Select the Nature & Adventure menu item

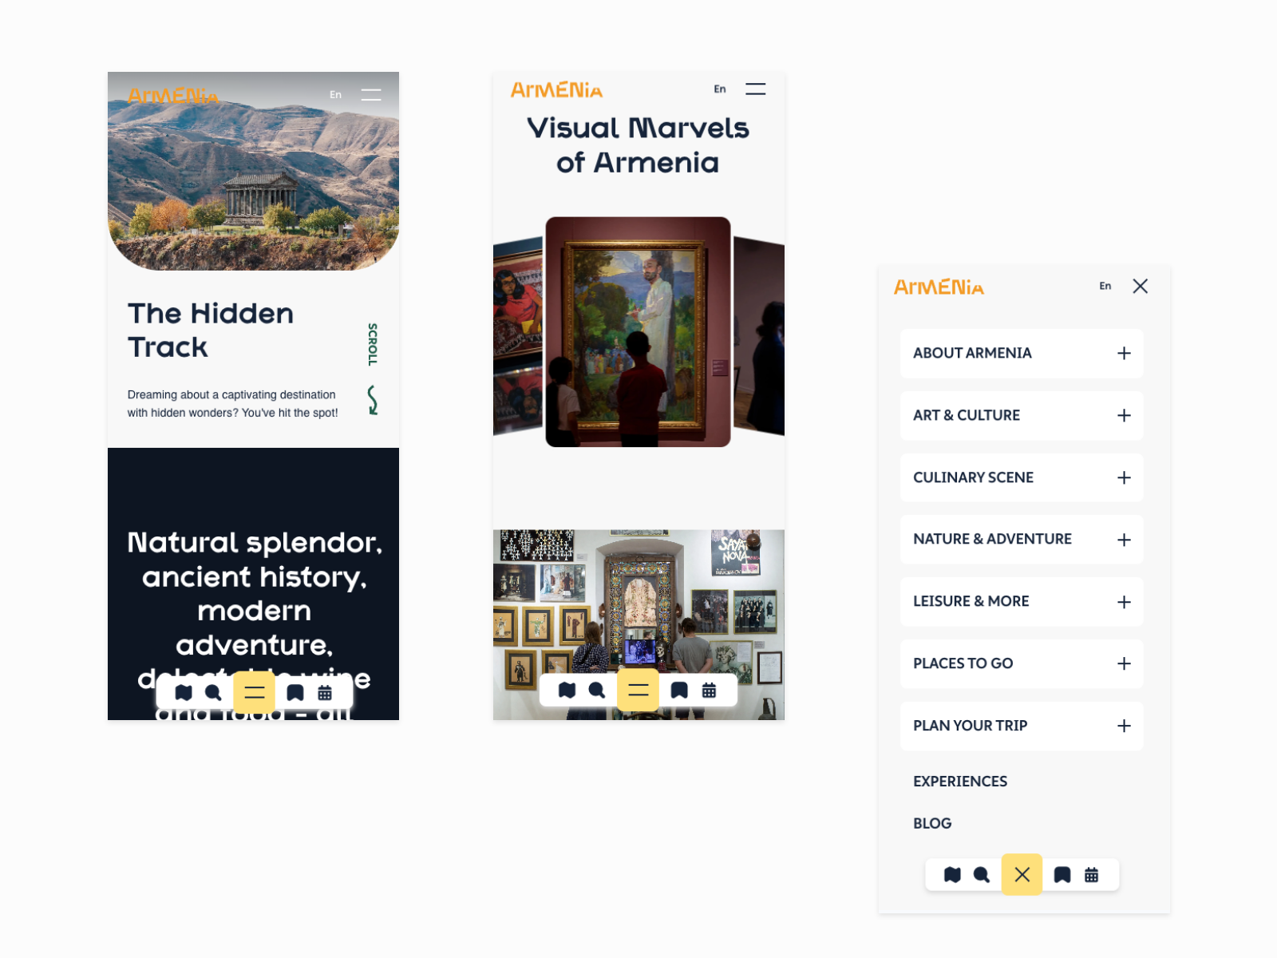pos(992,540)
